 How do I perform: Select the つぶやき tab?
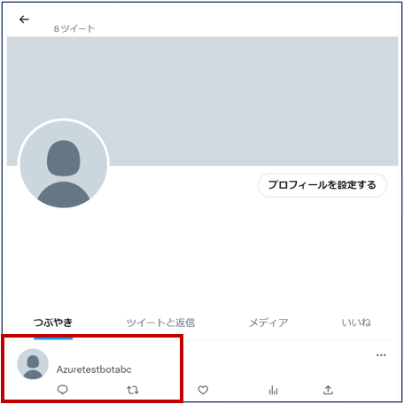53,322
